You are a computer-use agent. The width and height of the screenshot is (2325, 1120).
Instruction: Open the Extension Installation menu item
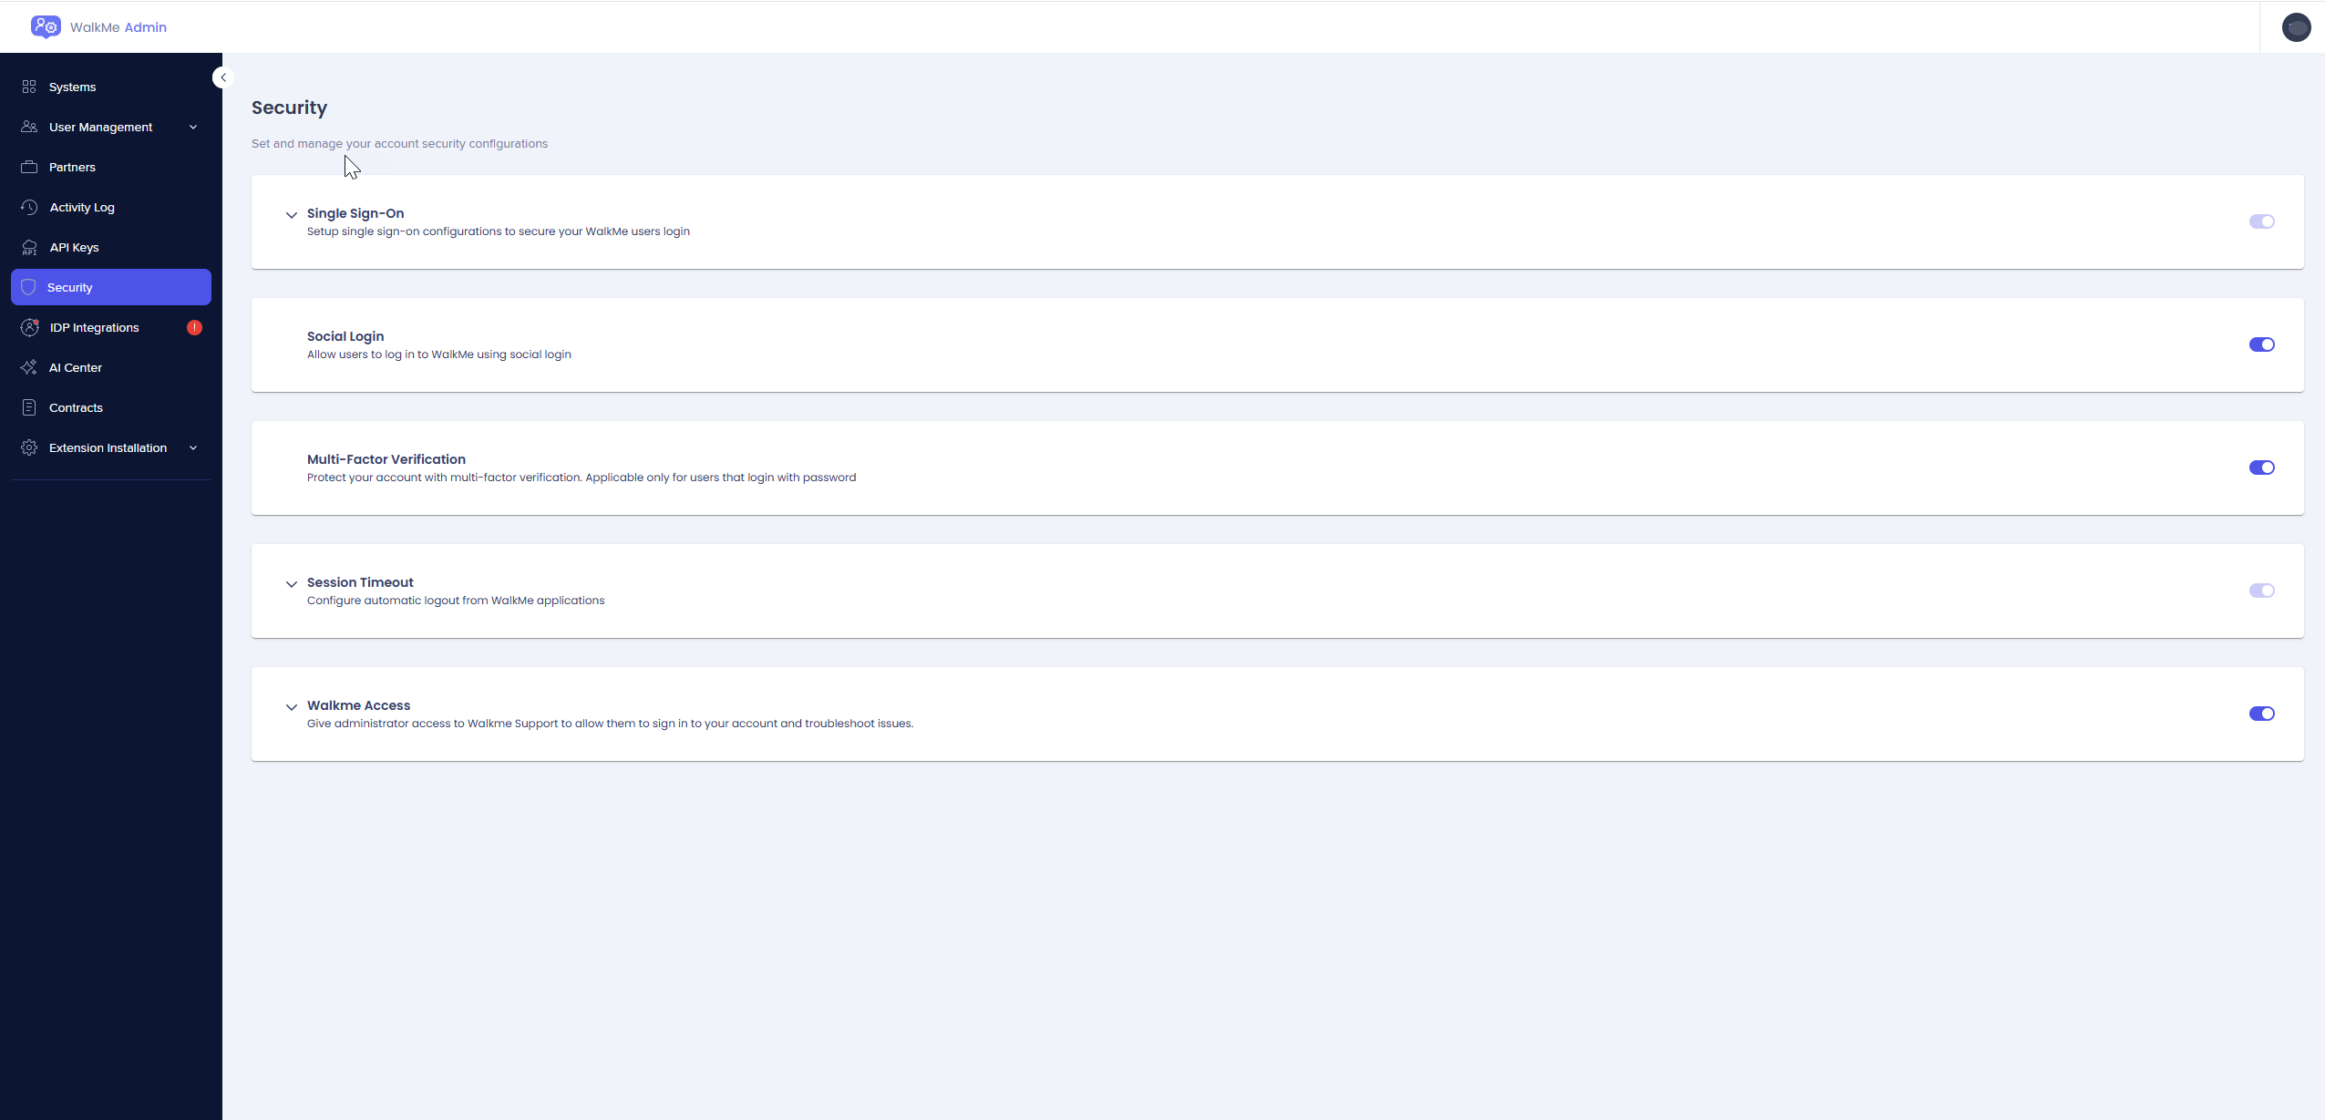108,447
